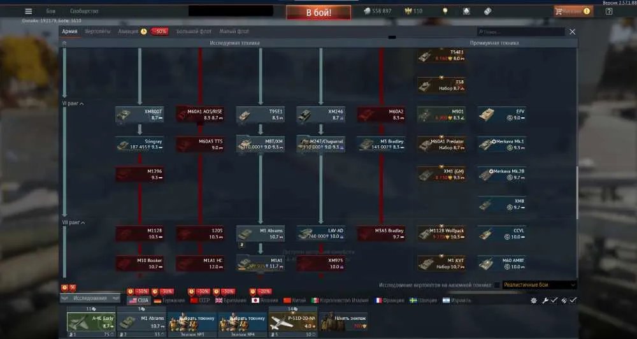Select the Merkava Mk.1 premium vehicle

tap(502, 144)
